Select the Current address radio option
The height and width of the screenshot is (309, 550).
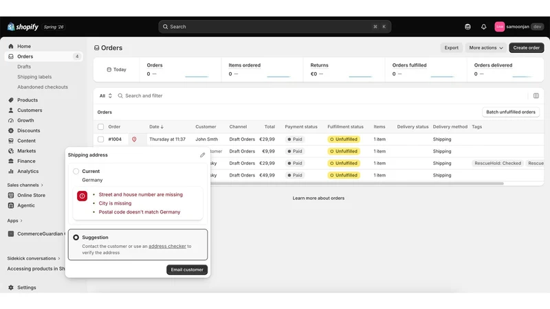click(x=76, y=171)
